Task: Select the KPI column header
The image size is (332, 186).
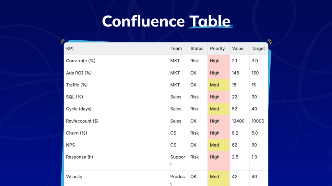Action: (69, 48)
